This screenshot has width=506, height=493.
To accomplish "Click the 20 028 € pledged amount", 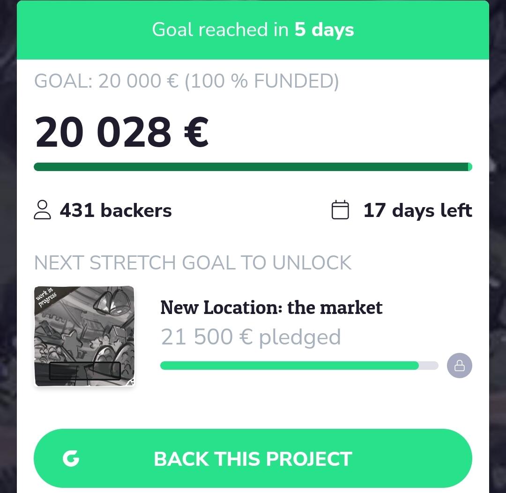I will (x=122, y=132).
